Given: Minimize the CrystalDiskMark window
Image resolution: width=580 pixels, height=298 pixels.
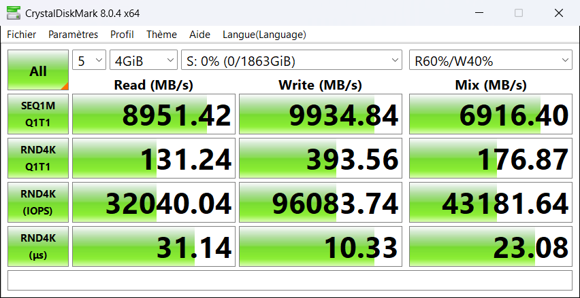Looking at the screenshot, I should pos(481,13).
